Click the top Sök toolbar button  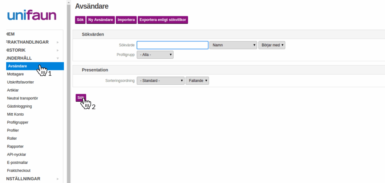click(x=80, y=20)
